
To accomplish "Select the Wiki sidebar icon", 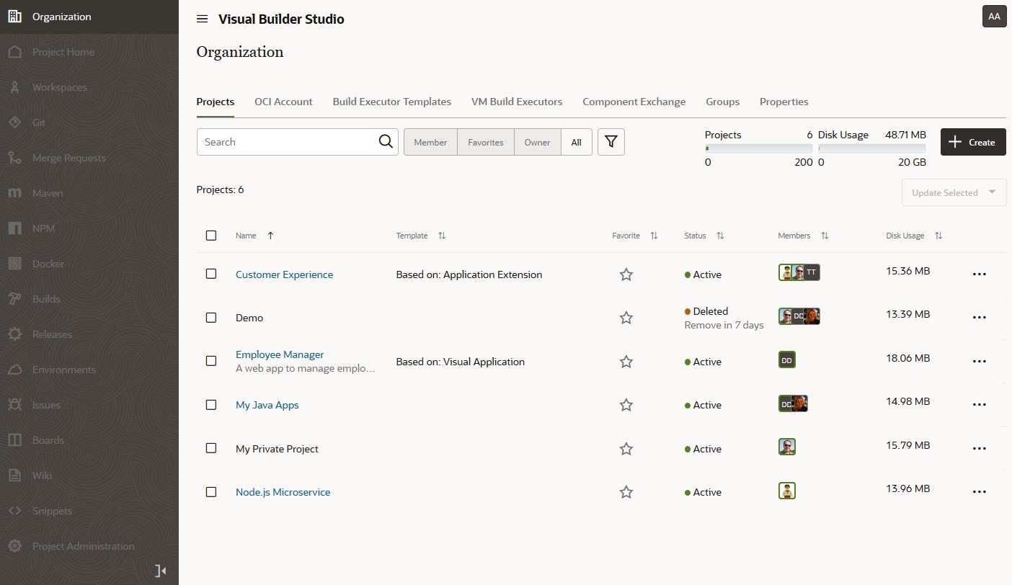I will click(42, 475).
